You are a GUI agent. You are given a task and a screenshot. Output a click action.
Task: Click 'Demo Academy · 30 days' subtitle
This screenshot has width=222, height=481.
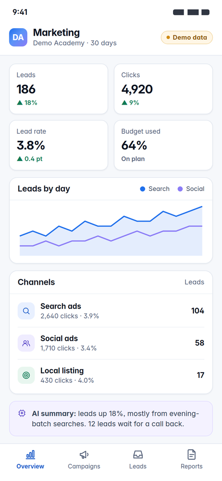tap(75, 43)
